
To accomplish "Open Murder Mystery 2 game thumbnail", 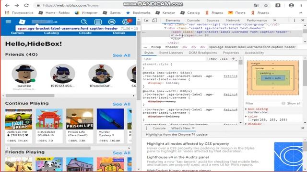I will [110, 119].
